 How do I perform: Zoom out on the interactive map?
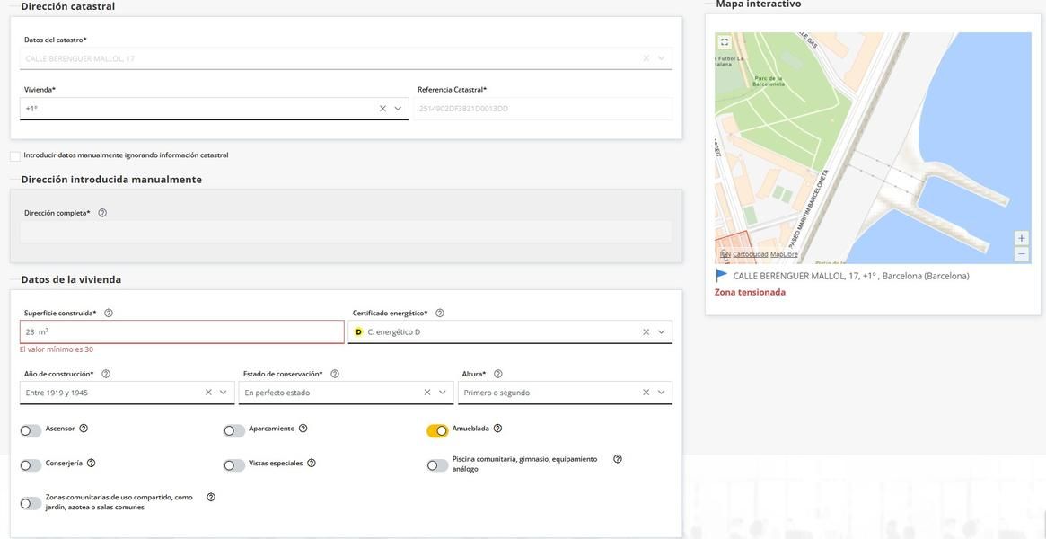[x=1021, y=254]
